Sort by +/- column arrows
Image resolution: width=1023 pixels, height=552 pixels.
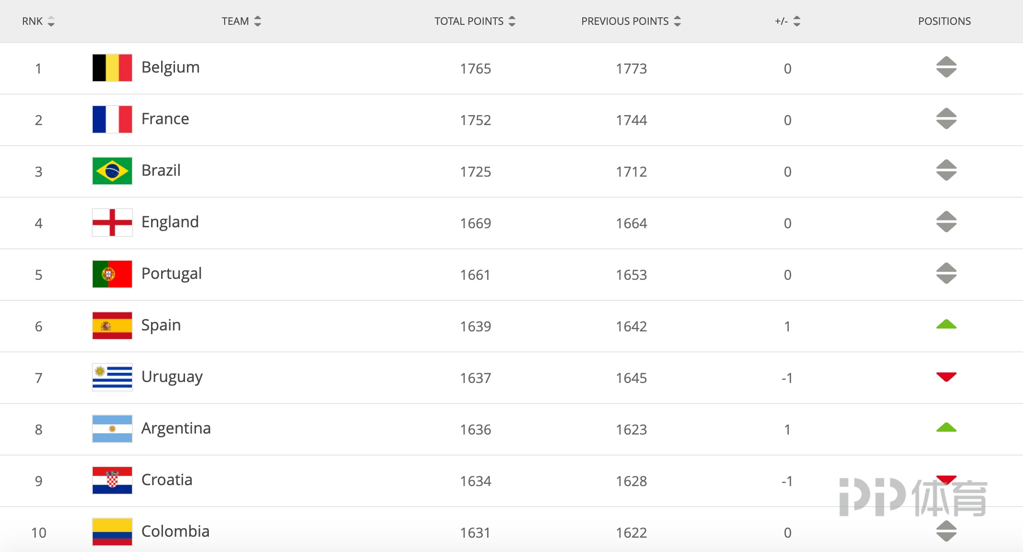point(797,21)
